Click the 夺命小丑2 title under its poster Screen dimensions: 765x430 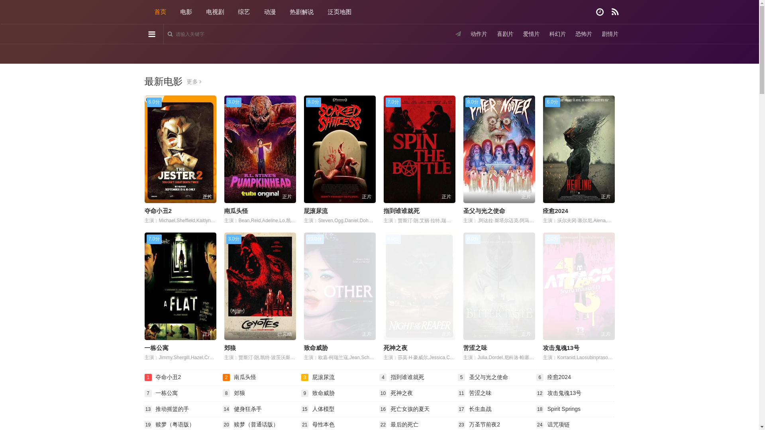coord(158,211)
